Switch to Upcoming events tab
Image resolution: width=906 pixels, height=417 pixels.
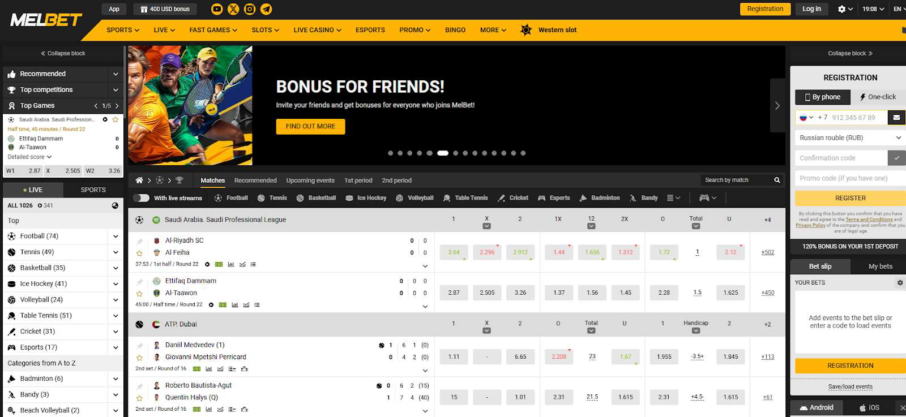point(310,180)
